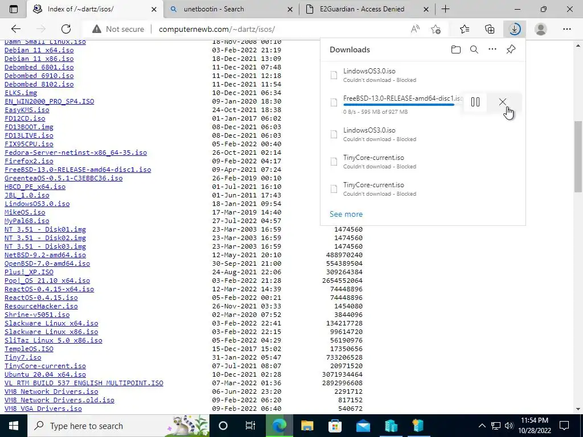Download FreeBSD-13.0-RELEASE-amd64-disc1.iso link
Screen dimensions: 583x437
(77, 170)
